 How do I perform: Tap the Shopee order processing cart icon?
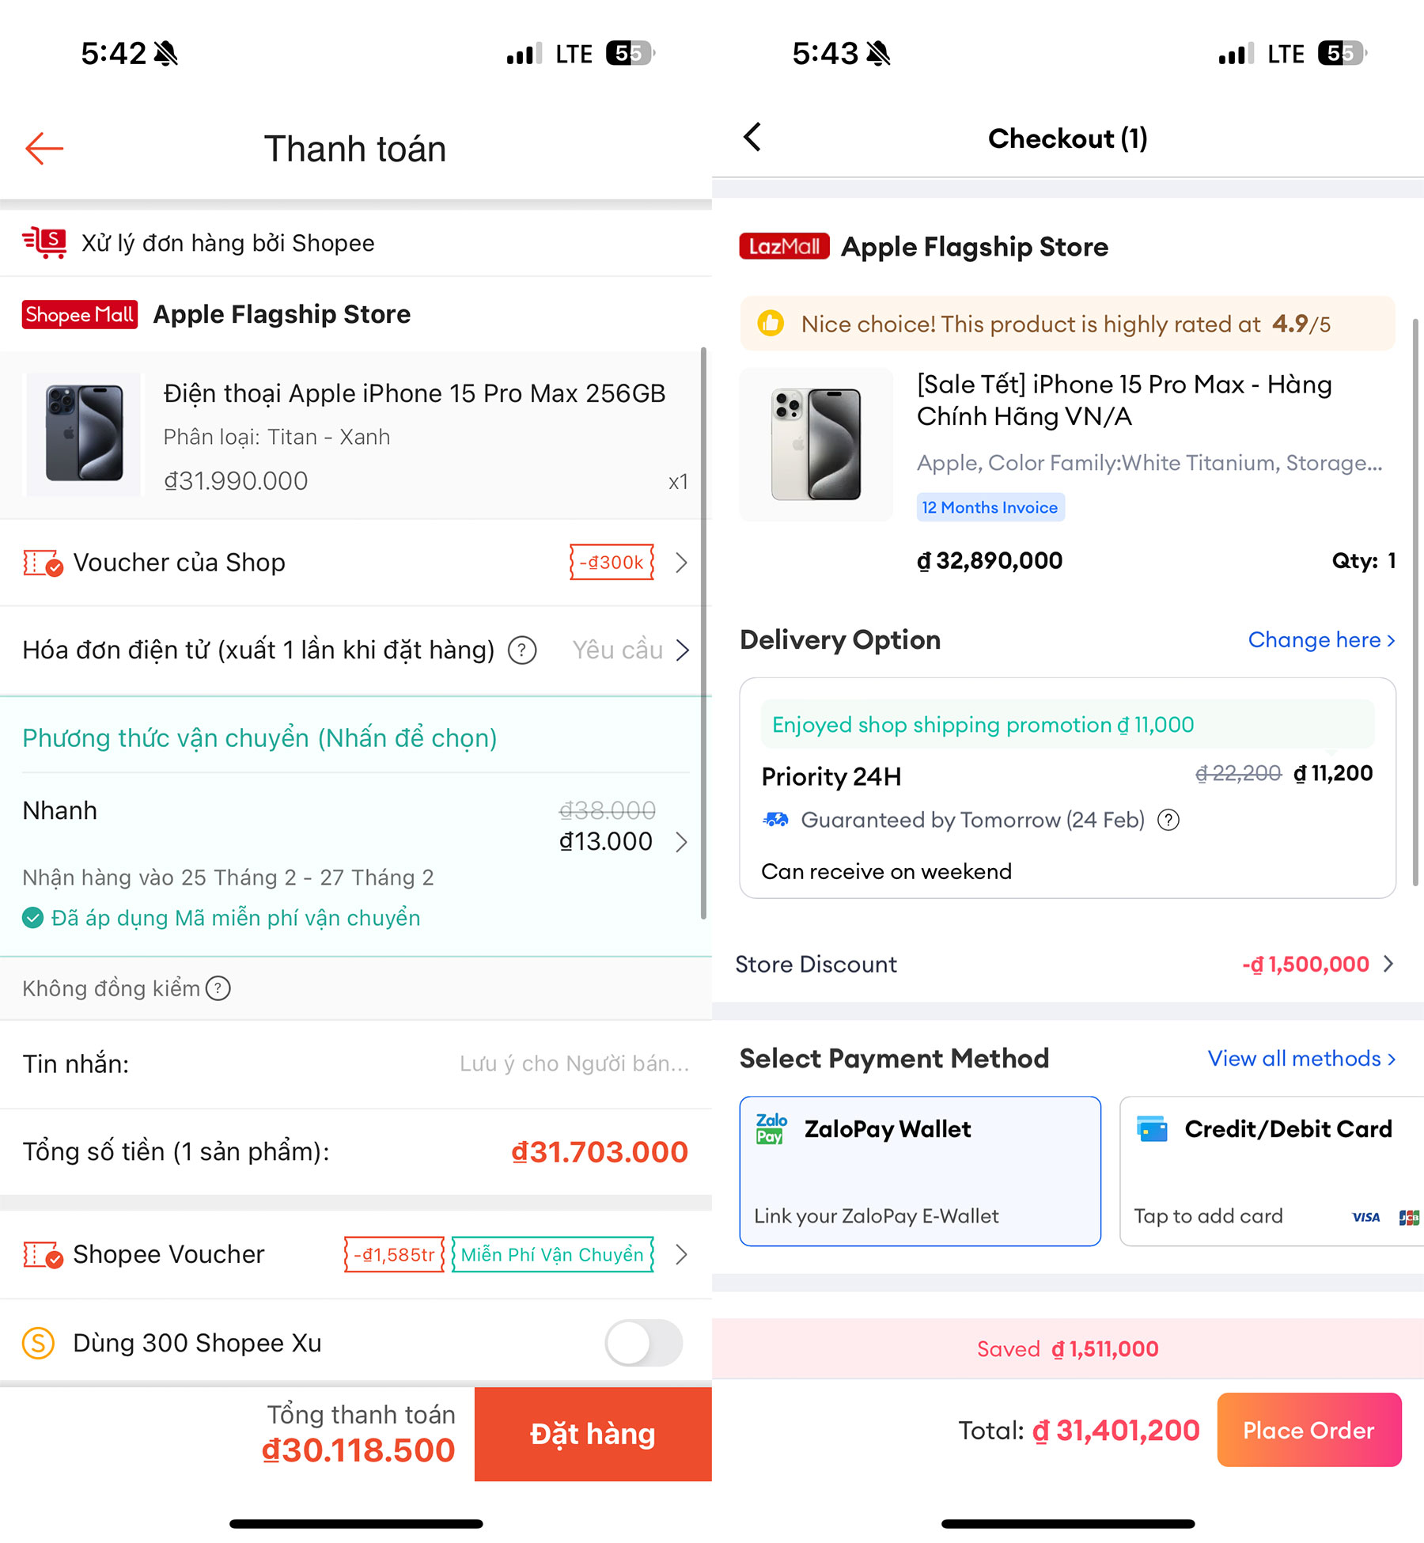pyautogui.click(x=44, y=242)
